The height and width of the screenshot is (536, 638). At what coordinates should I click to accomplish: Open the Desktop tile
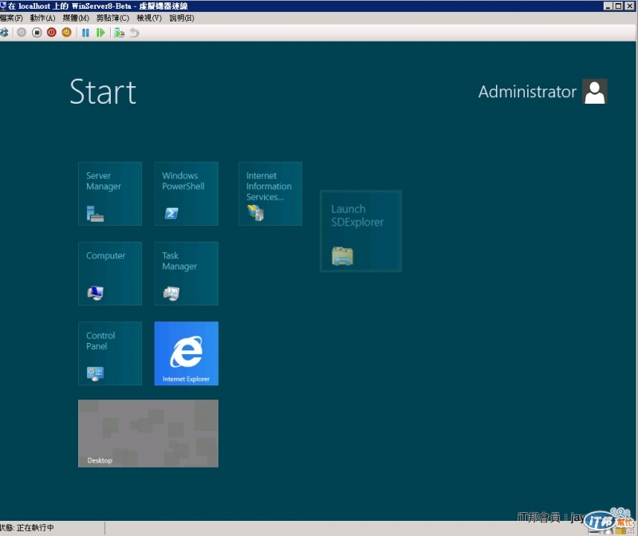click(x=148, y=433)
